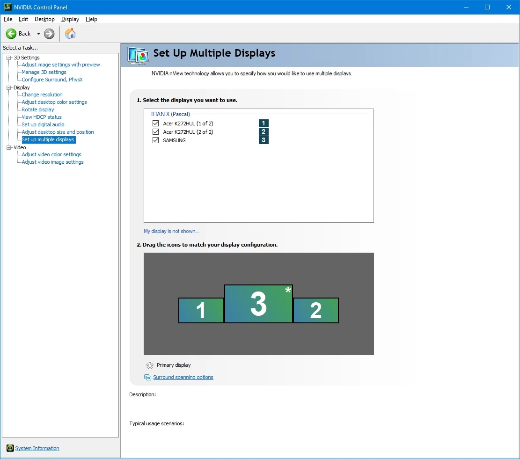
Task: Click the TITAN X (Pascal) group heading
Action: tap(170, 114)
